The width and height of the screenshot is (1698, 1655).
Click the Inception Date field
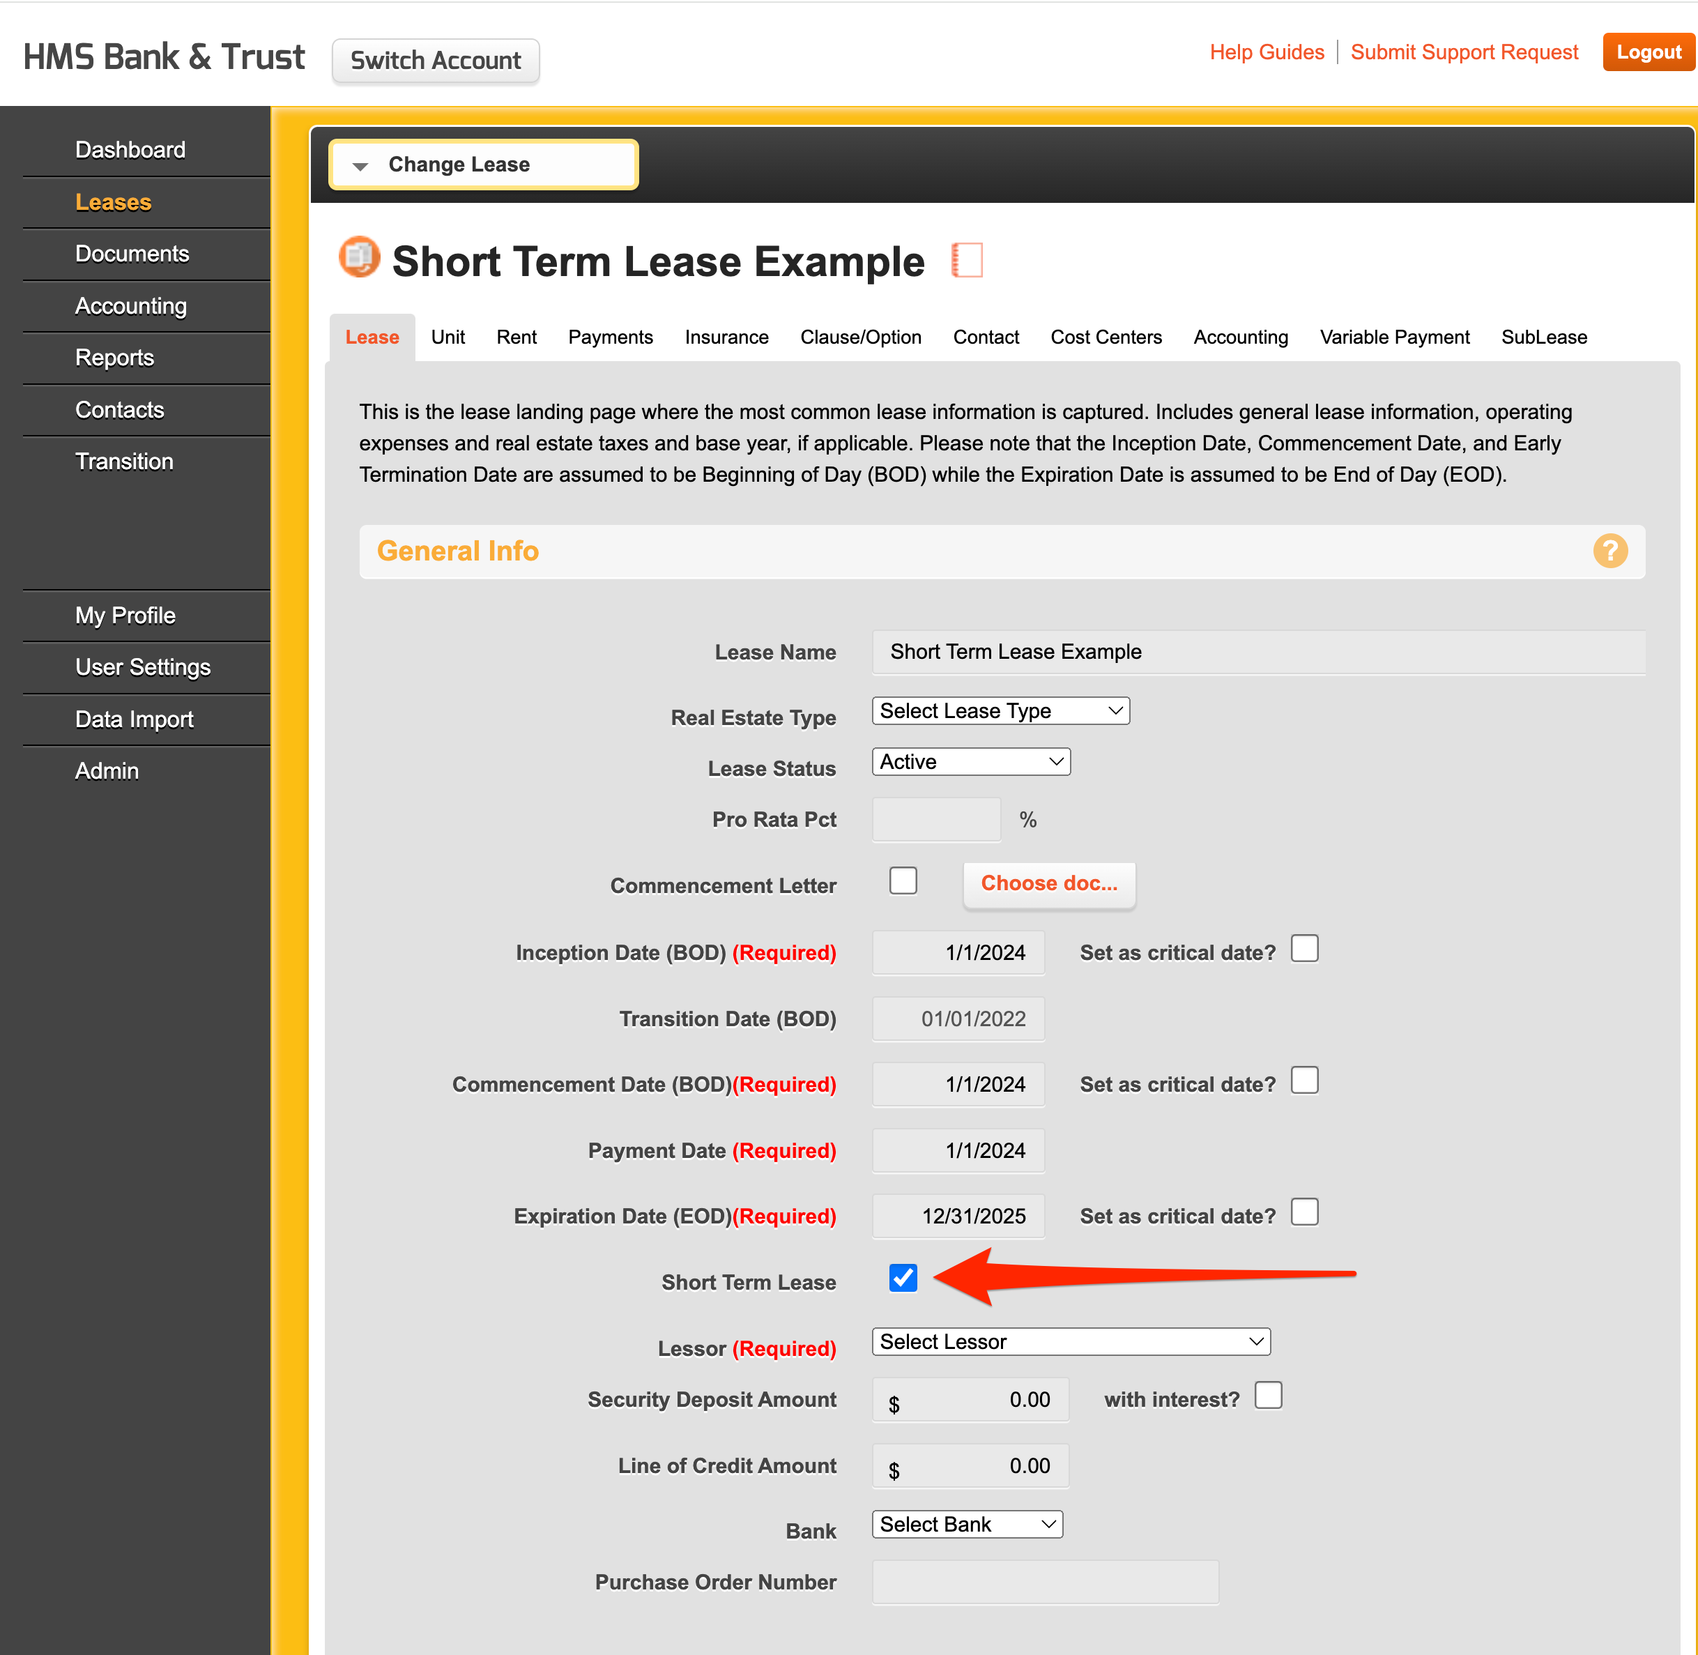pos(958,953)
